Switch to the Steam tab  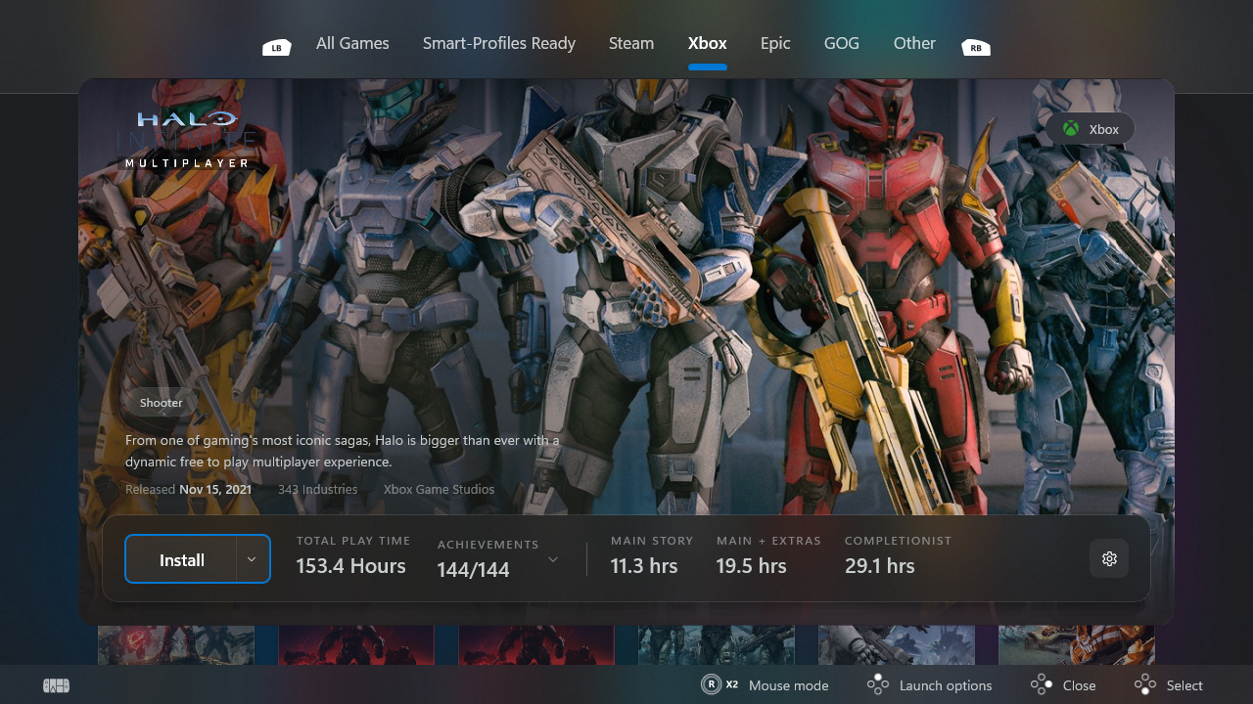[x=631, y=43]
